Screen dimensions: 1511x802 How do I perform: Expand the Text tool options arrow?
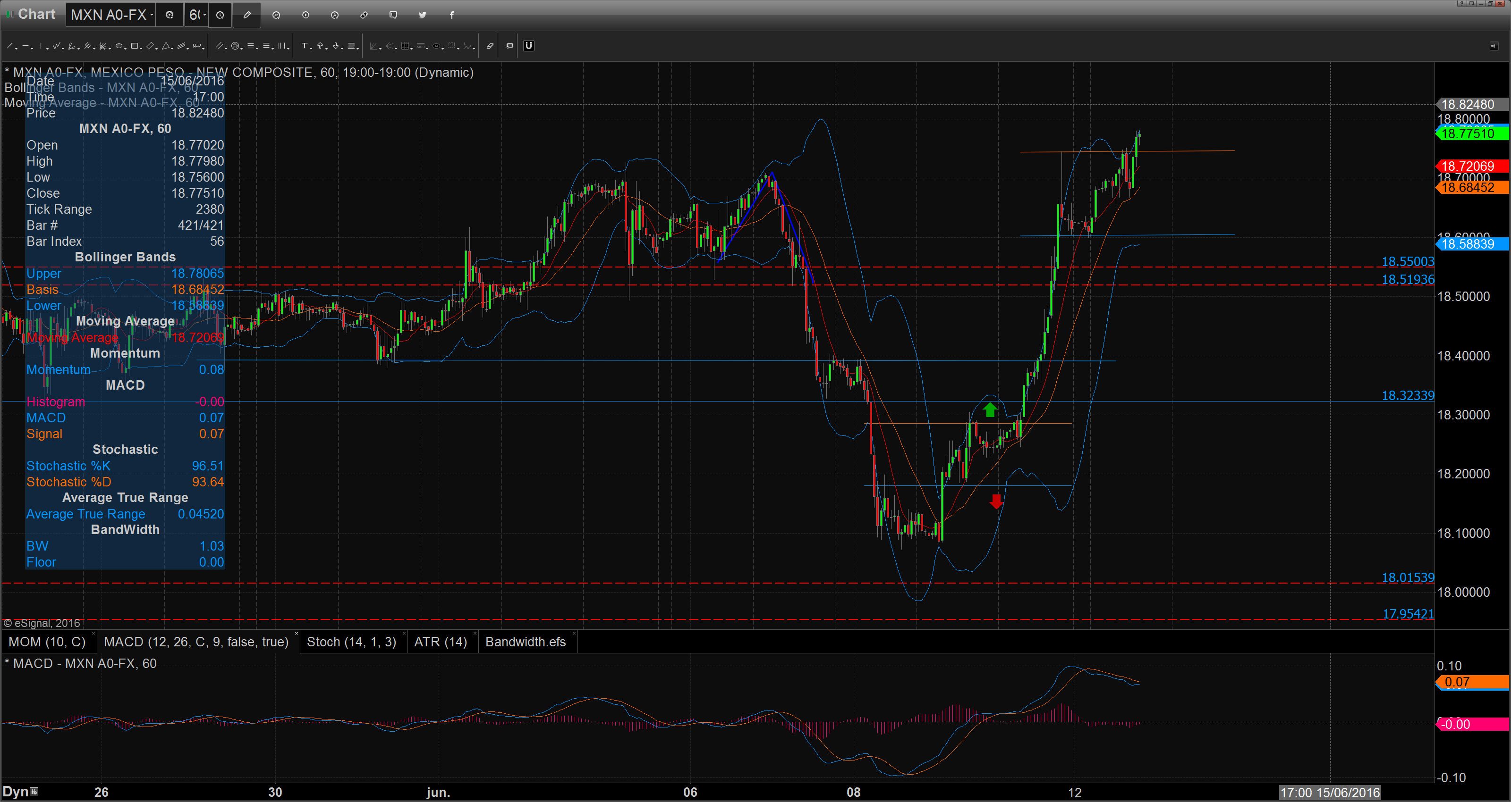(x=311, y=48)
